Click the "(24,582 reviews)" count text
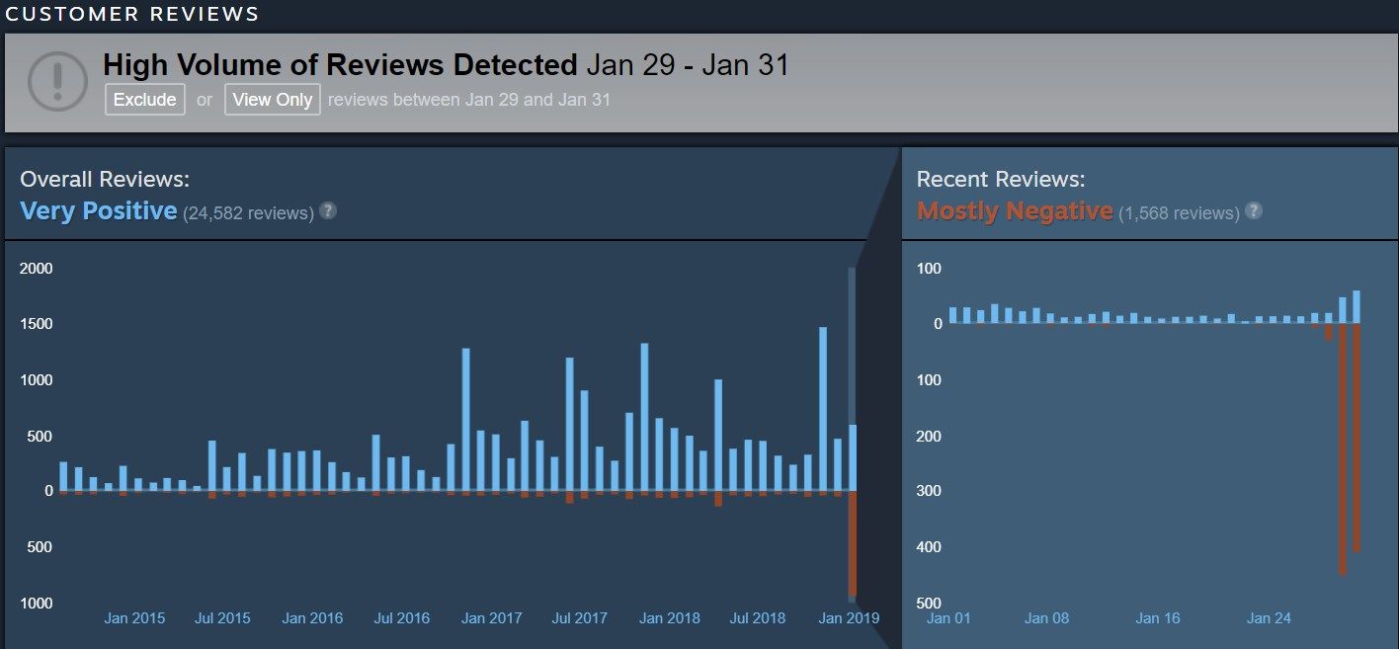 (248, 212)
